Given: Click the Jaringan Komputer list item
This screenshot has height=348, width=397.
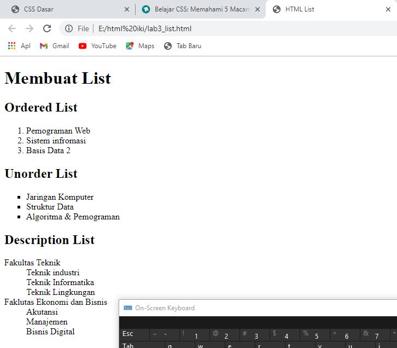Looking at the screenshot, I should 60,197.
